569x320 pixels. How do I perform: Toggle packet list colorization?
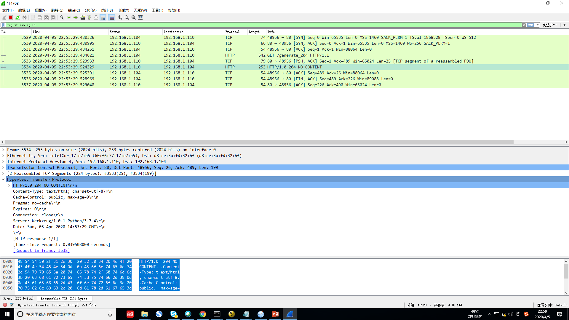point(111,17)
